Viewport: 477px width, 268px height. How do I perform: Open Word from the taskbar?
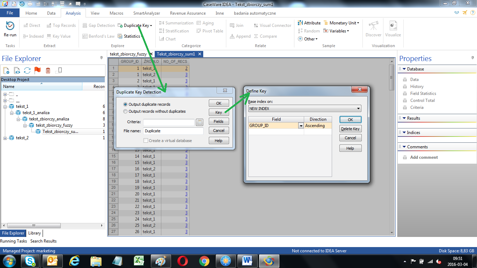[247, 261]
